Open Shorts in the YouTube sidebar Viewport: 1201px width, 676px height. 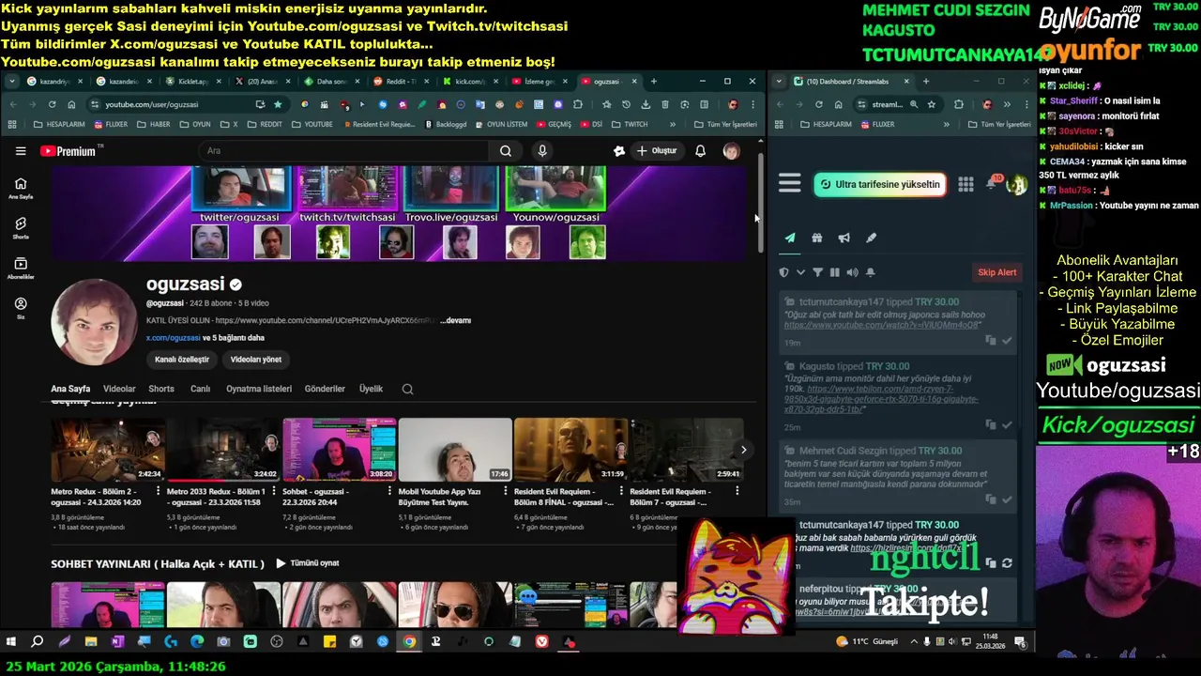[x=21, y=228]
